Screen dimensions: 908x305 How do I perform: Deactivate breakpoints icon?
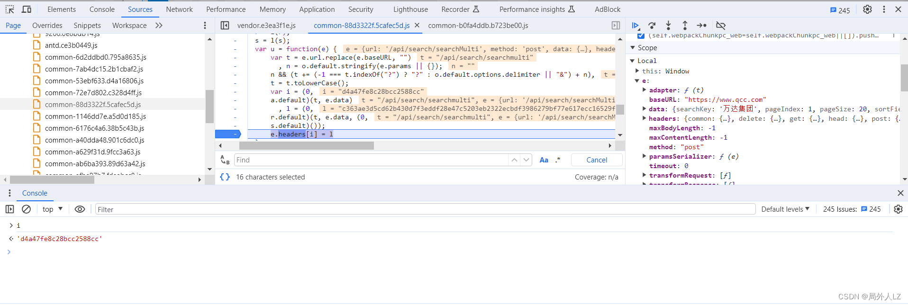click(721, 26)
